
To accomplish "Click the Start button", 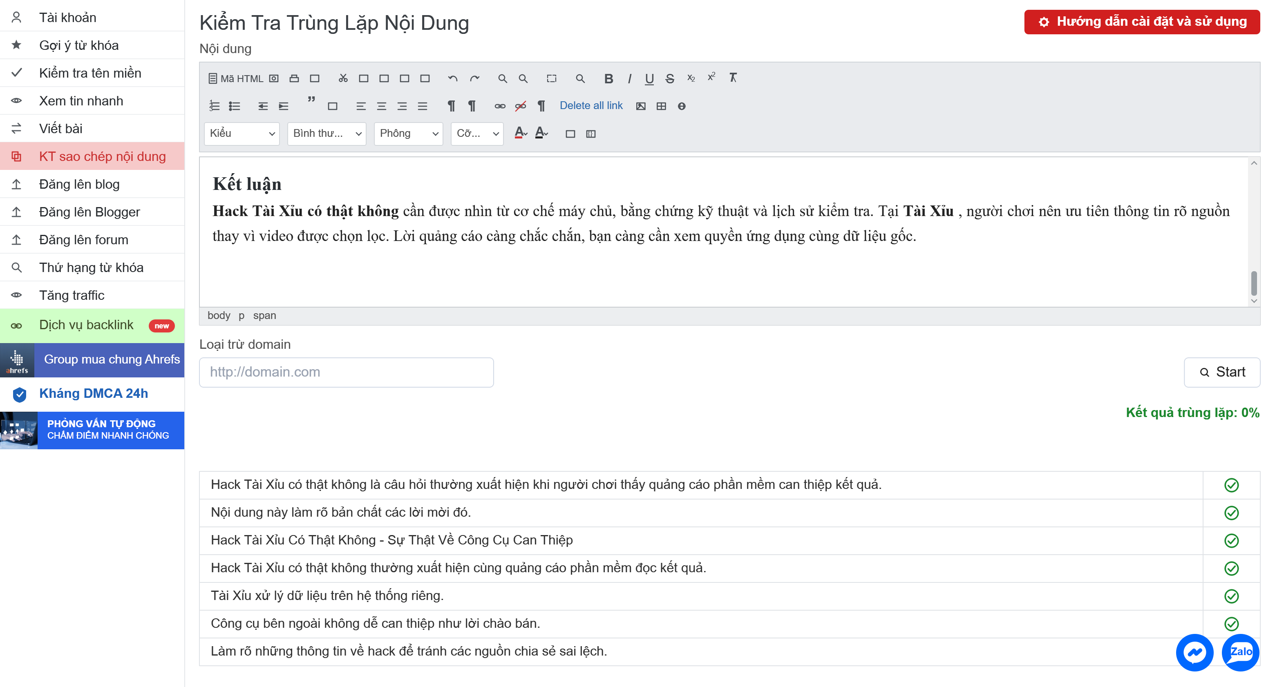I will (1221, 372).
